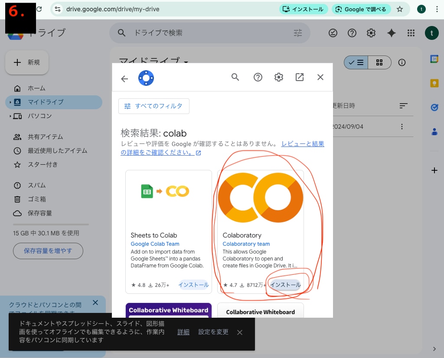Image resolution: width=444 pixels, height=358 pixels.
Task: Open the マイドライブ dropdown menu
Action: pyautogui.click(x=186, y=62)
